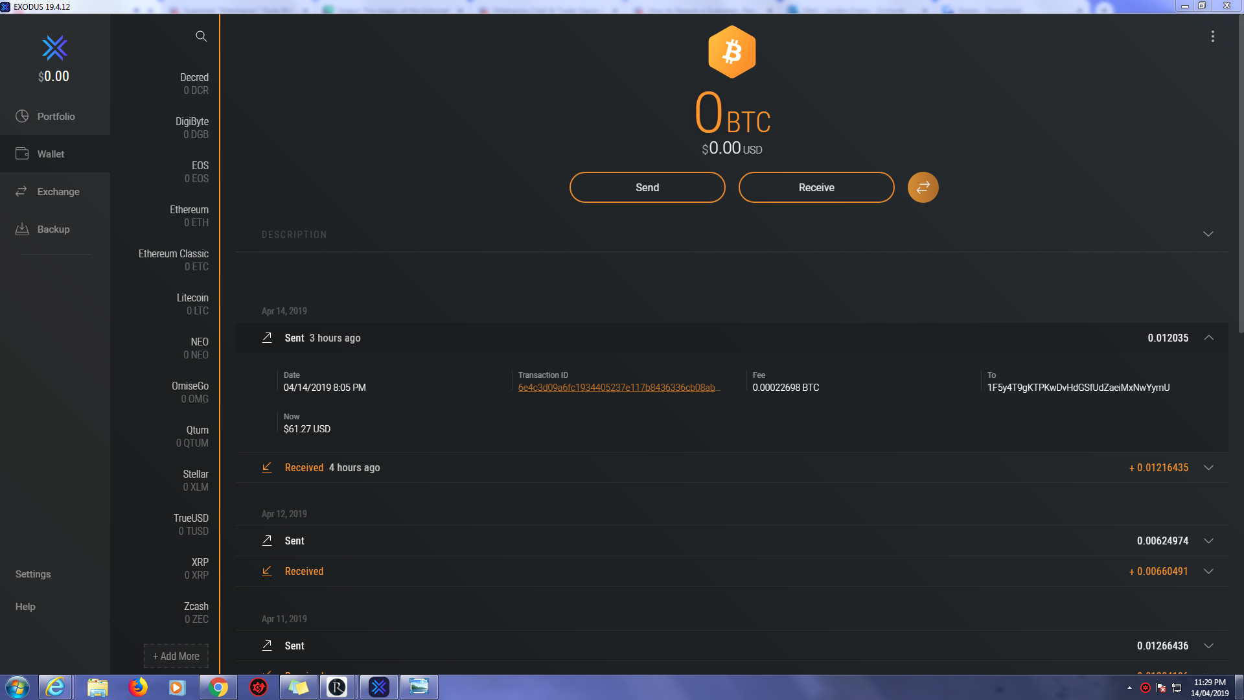Open the three-dot options menu
The image size is (1244, 700).
pyautogui.click(x=1212, y=37)
